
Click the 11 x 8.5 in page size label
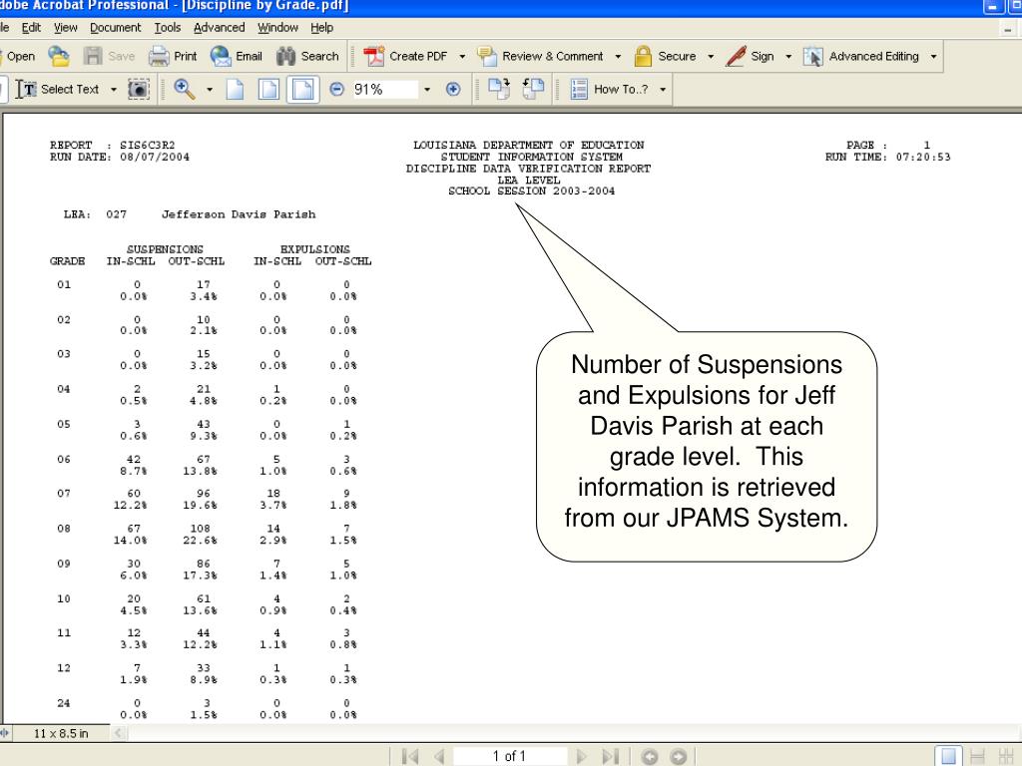point(61,733)
